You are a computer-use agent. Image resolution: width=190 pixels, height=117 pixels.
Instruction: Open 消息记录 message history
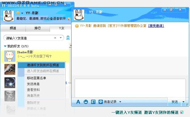pos(107,102)
